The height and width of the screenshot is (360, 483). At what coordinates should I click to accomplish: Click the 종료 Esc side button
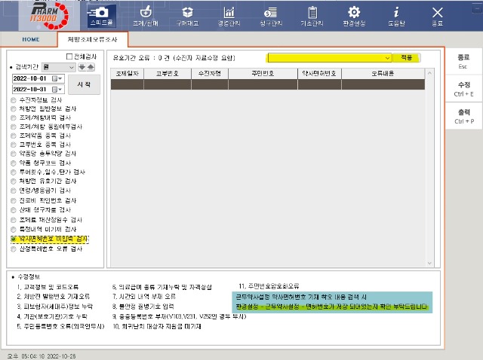click(x=463, y=61)
